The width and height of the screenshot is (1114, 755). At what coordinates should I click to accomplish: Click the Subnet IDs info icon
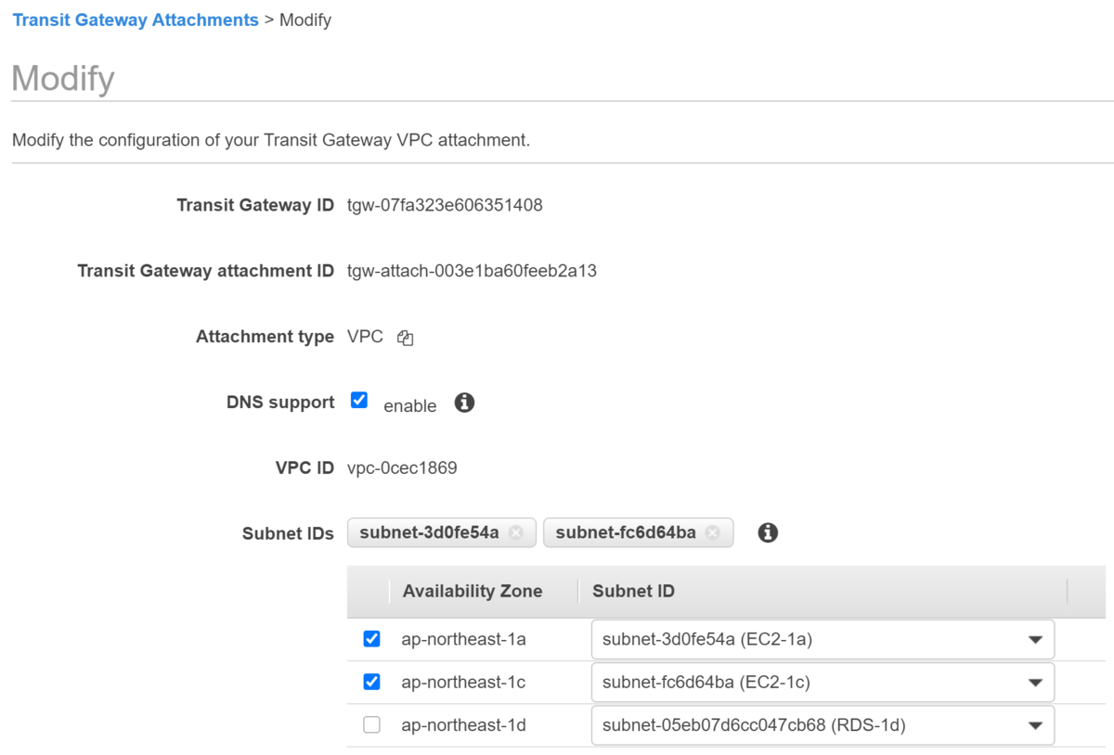[768, 532]
